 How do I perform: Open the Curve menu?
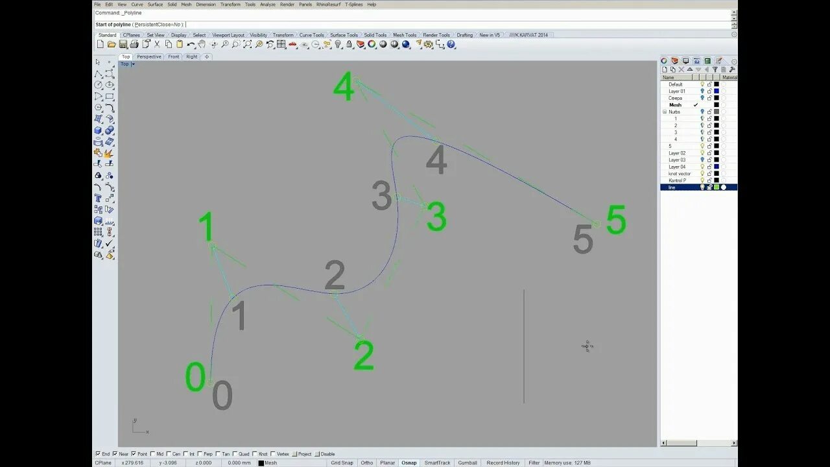click(137, 5)
